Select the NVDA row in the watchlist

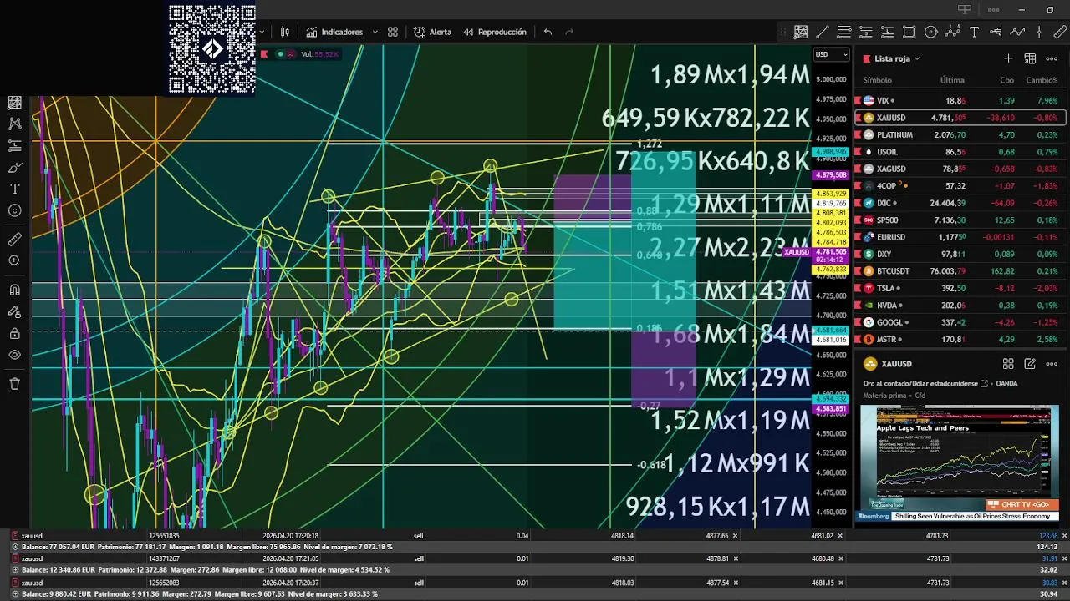(x=960, y=306)
